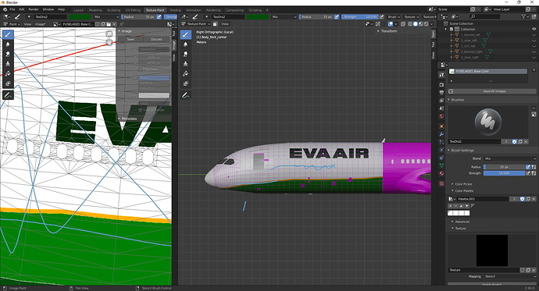This screenshot has width=539, height=291.
Task: Hide the 1_blurred_left object in outliner
Action: [534, 34]
